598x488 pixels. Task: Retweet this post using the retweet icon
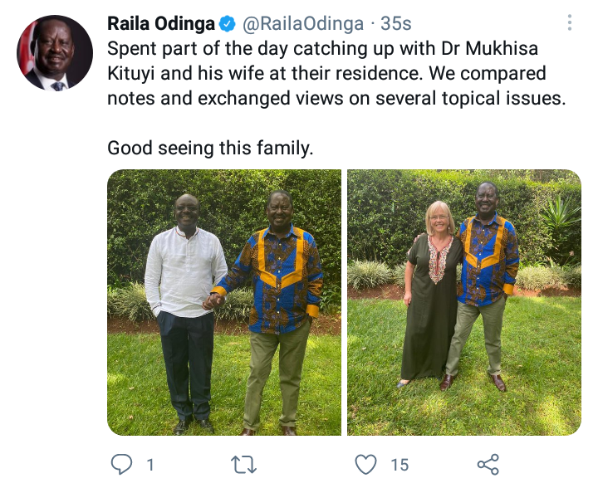point(243,465)
